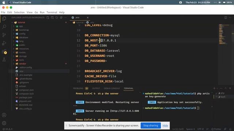The width and height of the screenshot is (234, 131).
Task: Open the Explorer view in the activity bar
Action: pyautogui.click(x=4, y=19)
